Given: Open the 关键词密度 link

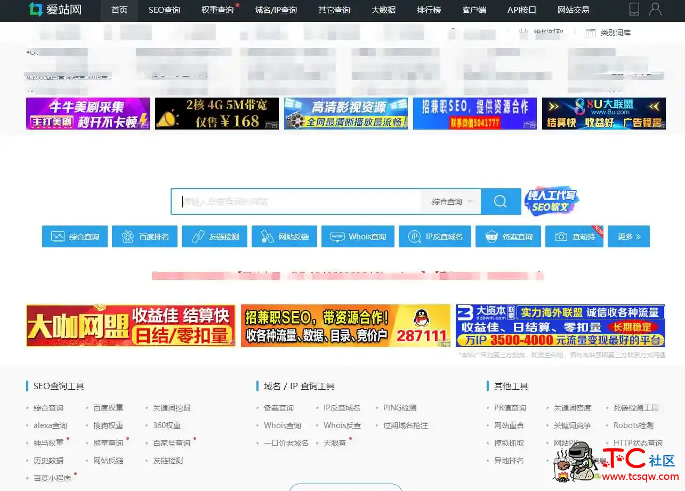Looking at the screenshot, I should 573,408.
